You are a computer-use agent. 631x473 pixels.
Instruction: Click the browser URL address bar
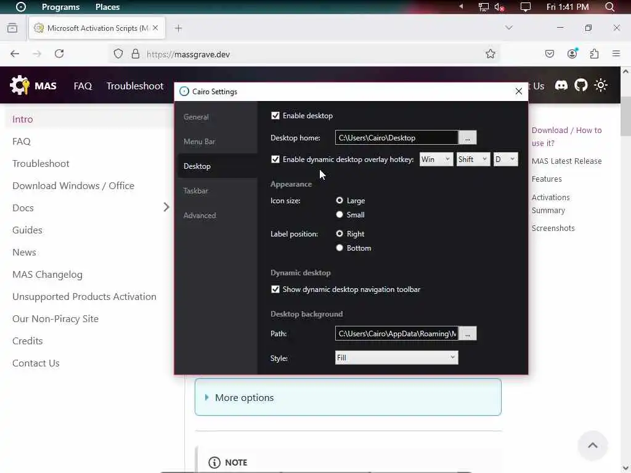click(x=304, y=54)
